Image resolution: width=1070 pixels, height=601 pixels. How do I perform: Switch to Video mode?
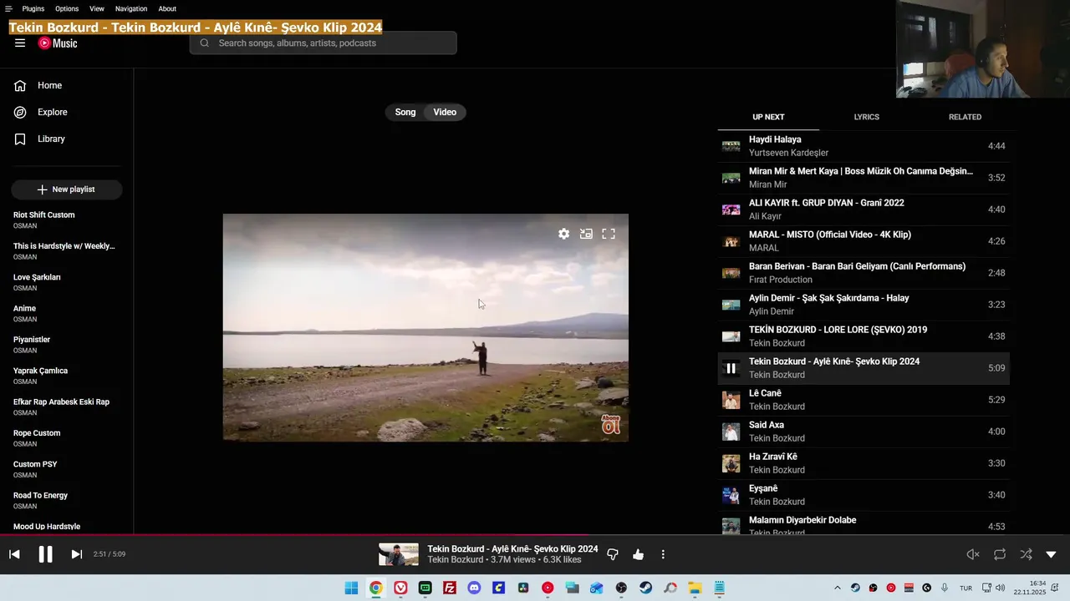(x=445, y=112)
